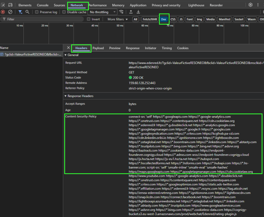Image resolution: width=264 pixels, height=217 pixels.
Task: Toggle the filter funnel icon
Action: tap(20, 12)
